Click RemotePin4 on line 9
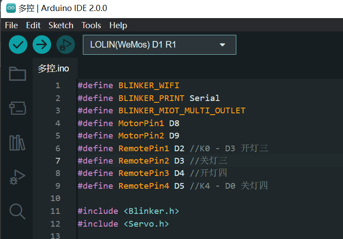The height and width of the screenshot is (239, 343). coord(144,186)
